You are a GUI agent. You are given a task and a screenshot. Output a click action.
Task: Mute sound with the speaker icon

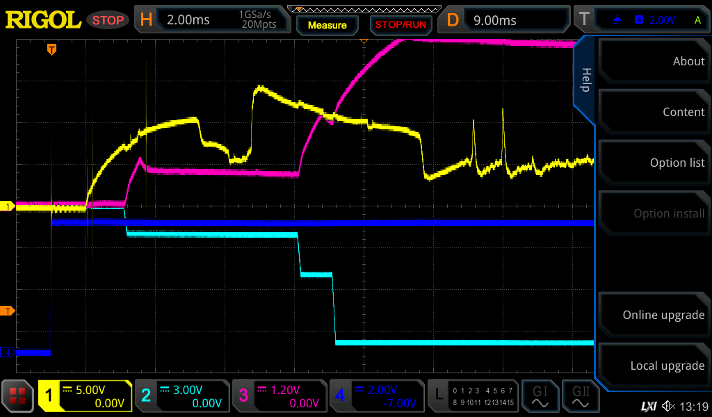669,406
